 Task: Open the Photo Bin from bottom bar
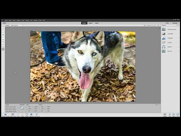5,114
